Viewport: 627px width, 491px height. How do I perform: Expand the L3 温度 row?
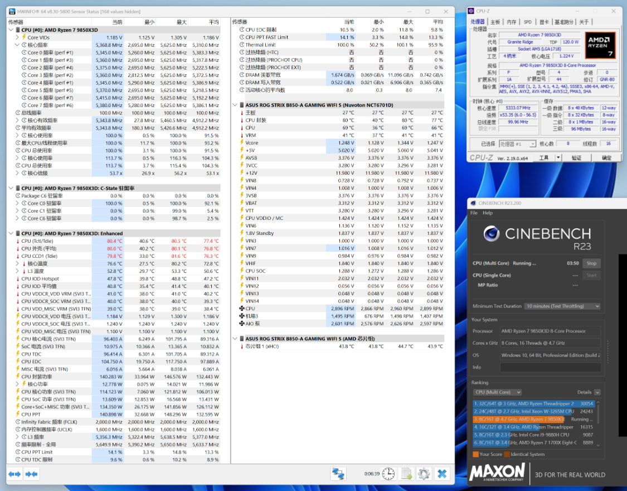point(17,271)
